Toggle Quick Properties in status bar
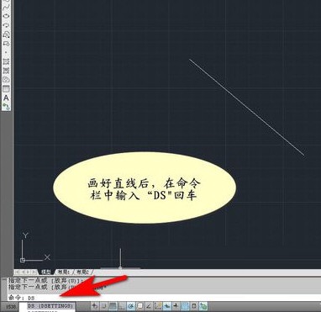 tap(194, 306)
